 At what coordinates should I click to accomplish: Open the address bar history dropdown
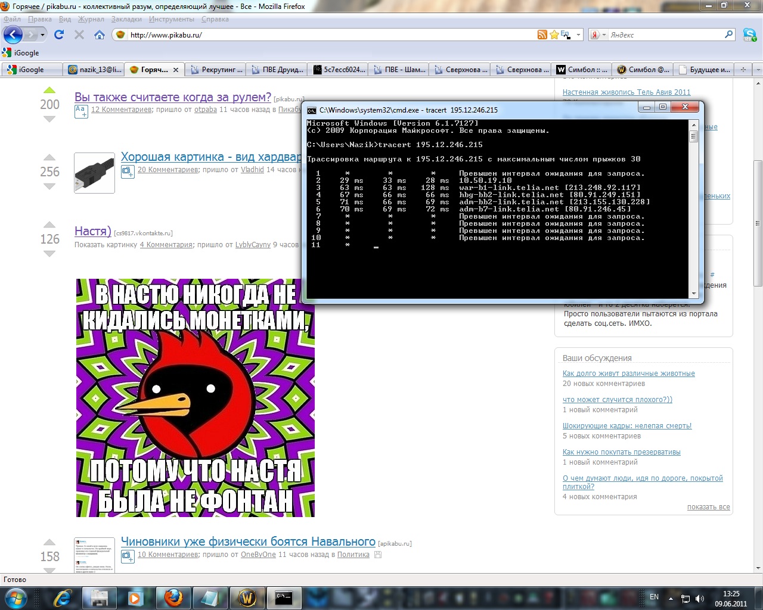578,35
